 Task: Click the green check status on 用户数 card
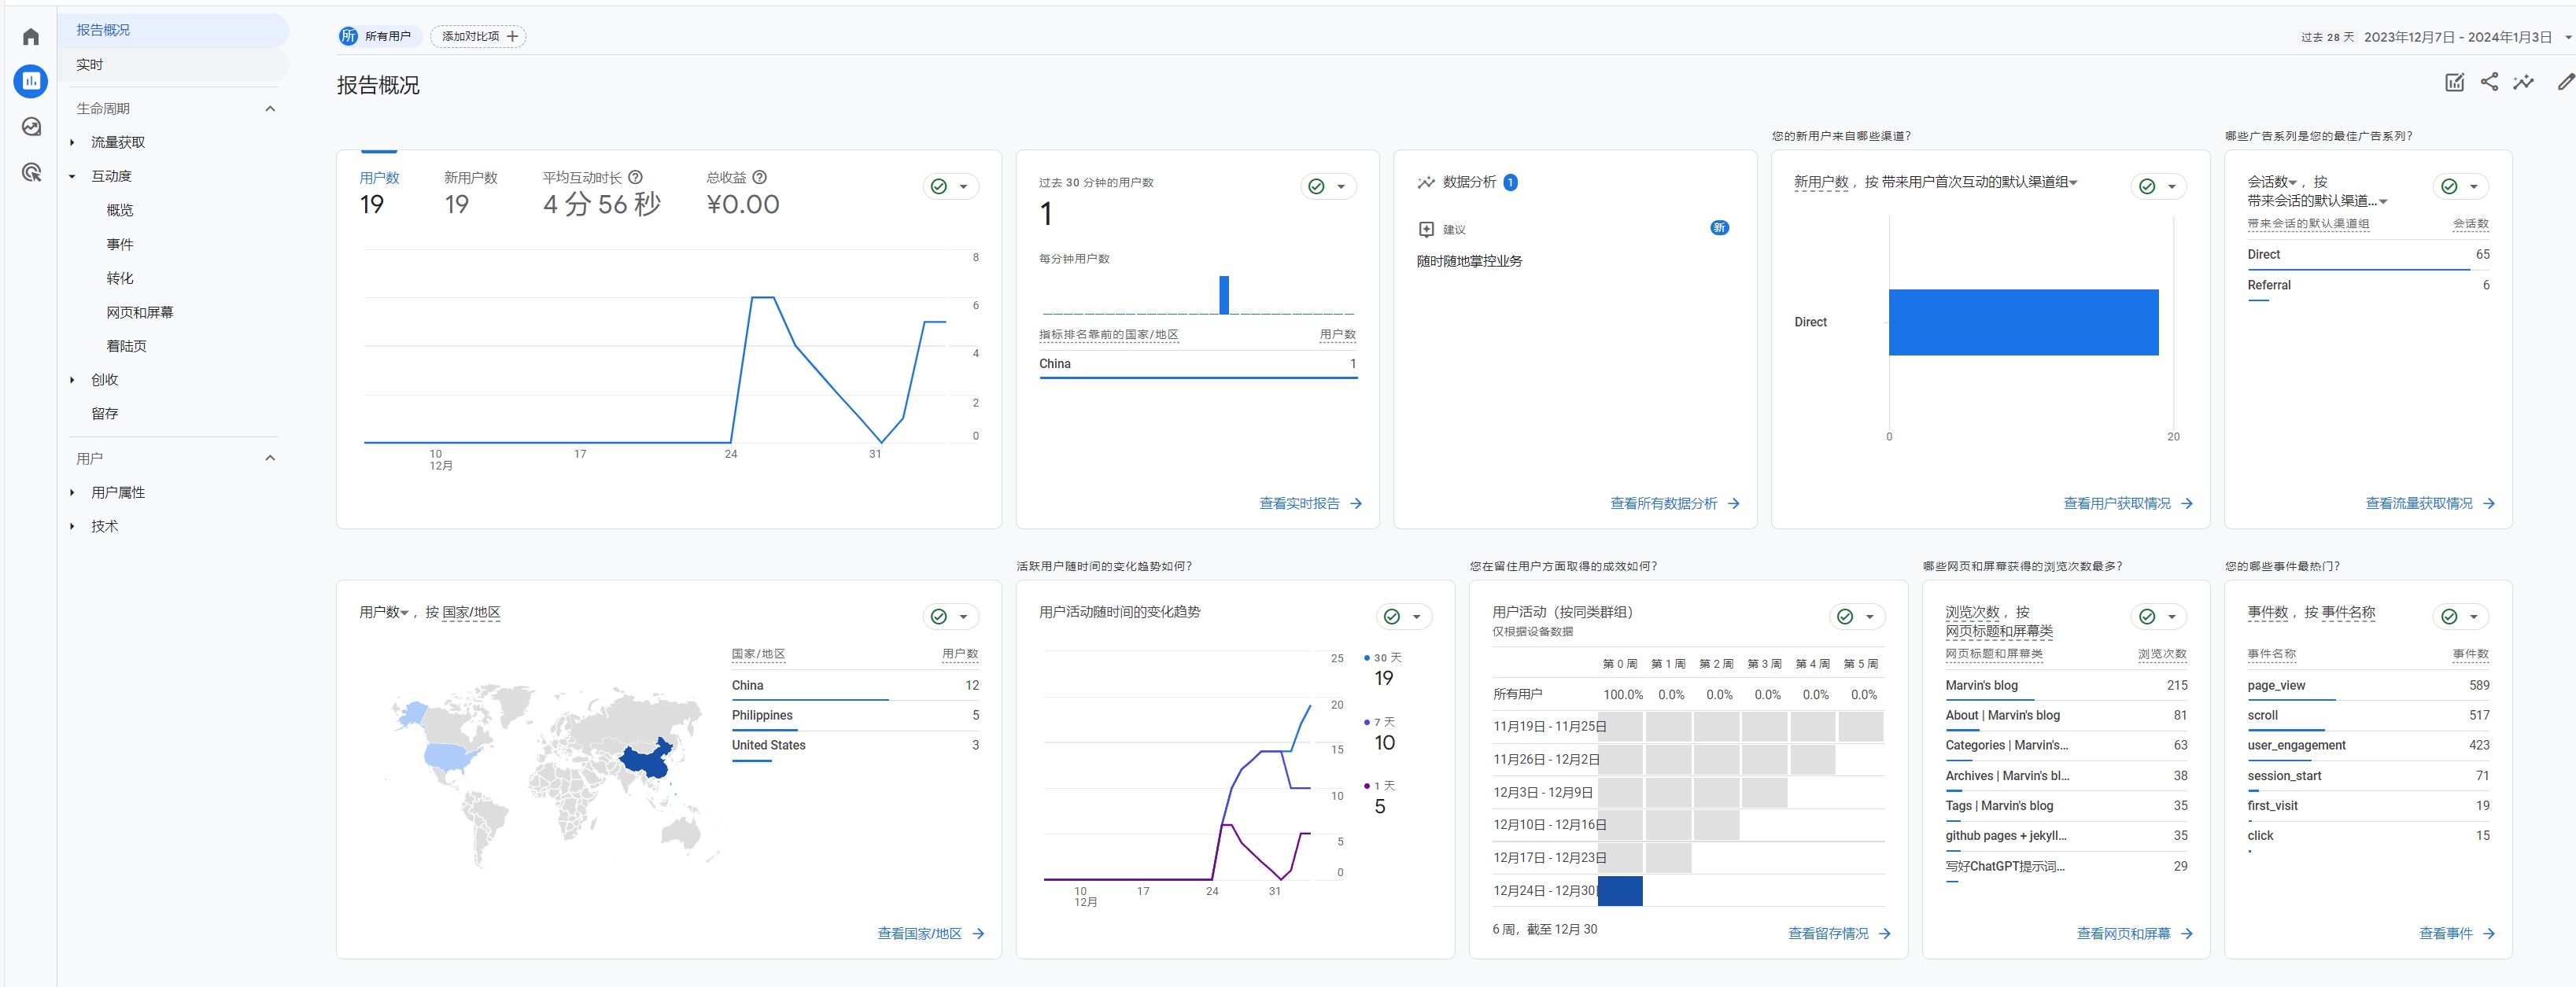(939, 186)
